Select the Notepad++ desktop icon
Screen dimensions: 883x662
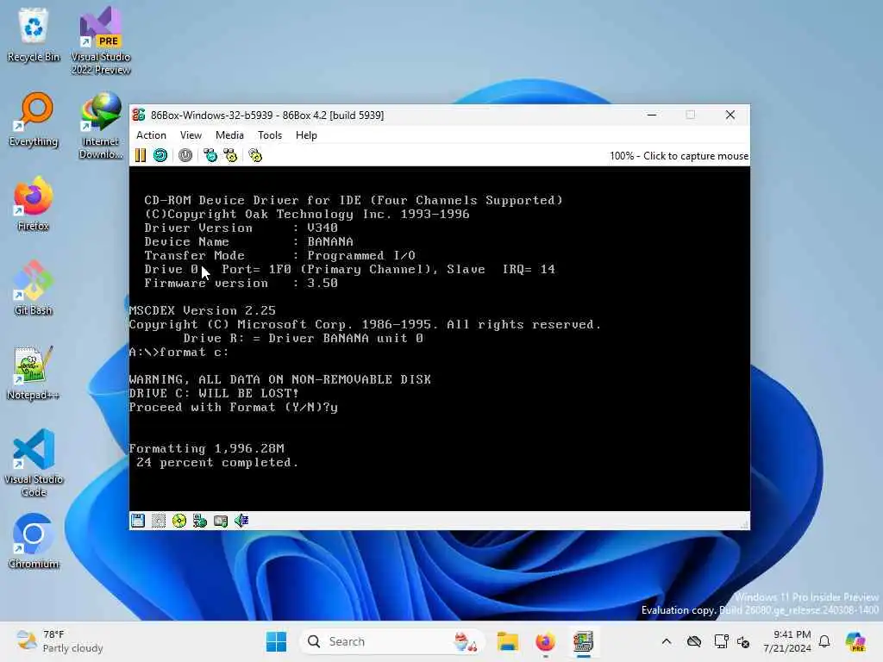tap(34, 372)
